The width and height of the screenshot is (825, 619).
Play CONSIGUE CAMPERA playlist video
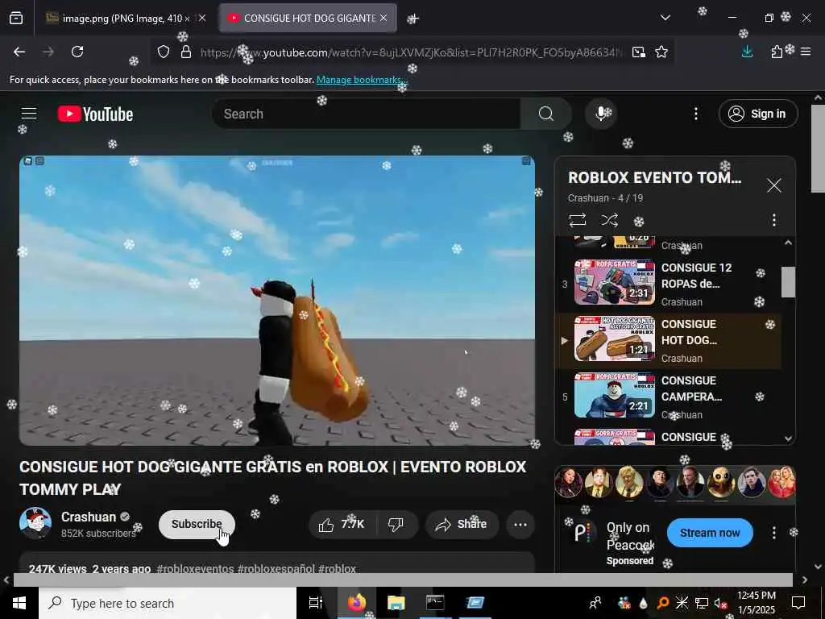(668, 397)
